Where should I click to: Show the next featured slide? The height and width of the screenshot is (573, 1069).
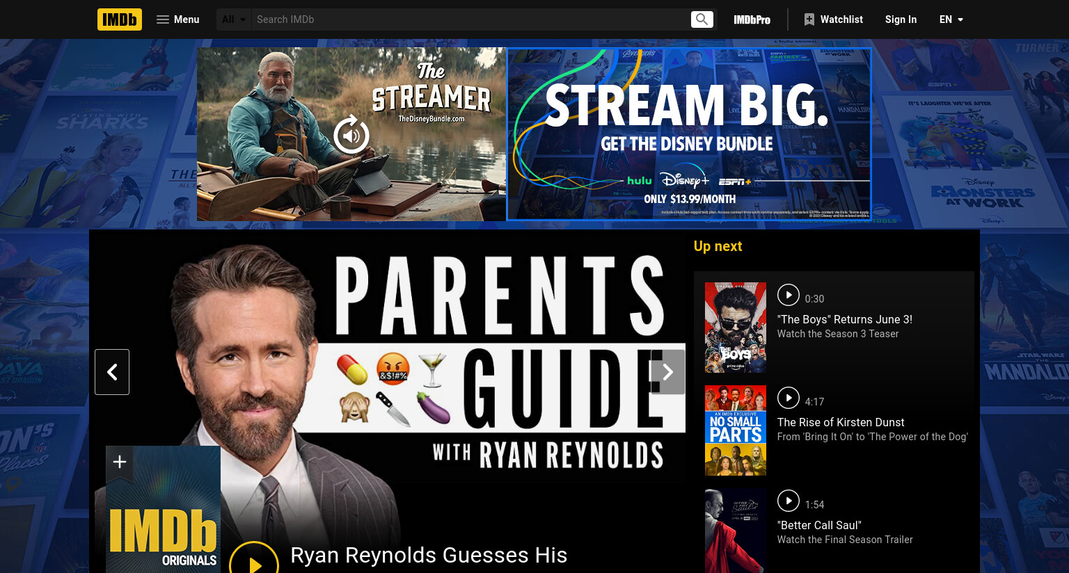pos(668,372)
